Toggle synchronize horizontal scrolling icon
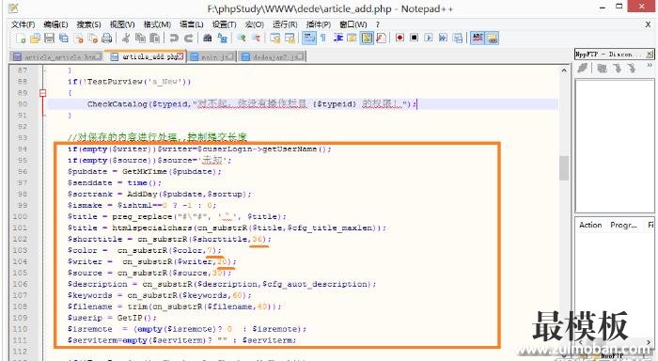The image size is (658, 361). (290, 39)
